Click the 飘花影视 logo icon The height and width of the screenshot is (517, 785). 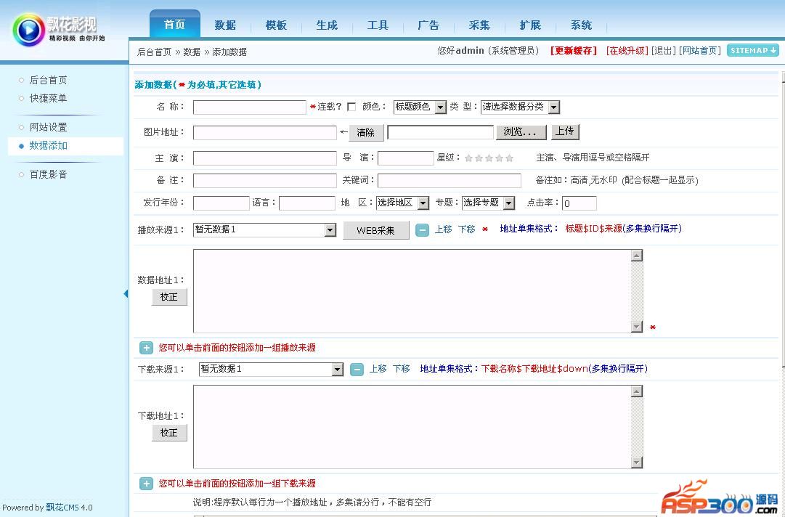tap(28, 30)
